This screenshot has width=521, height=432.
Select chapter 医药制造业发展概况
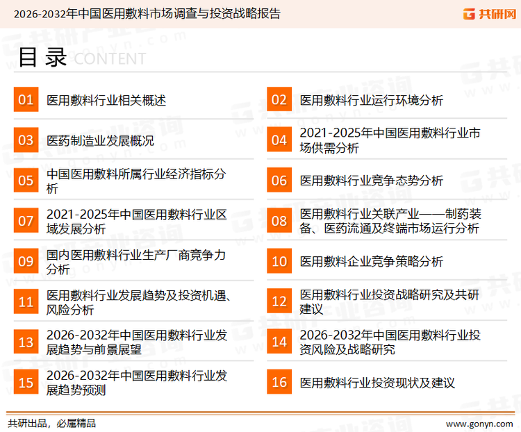click(x=100, y=141)
